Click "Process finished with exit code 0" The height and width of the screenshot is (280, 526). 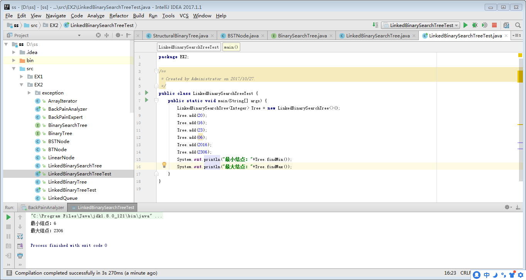69,245
